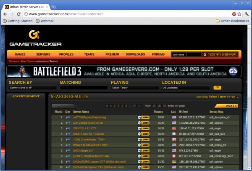Click German flag for 188.40.71.213 server
The image size is (252, 171).
pyautogui.click(x=174, y=128)
